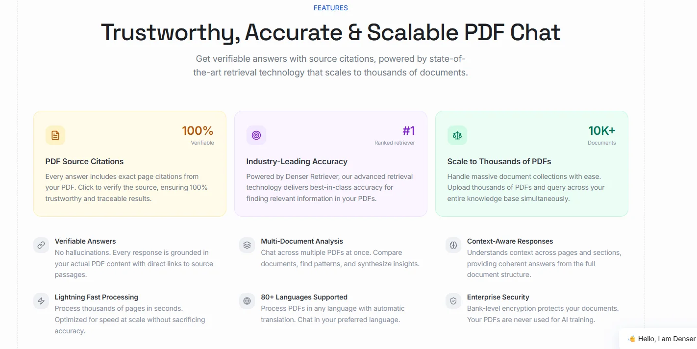Select the Industry-Leading Accuracy card
Image resolution: width=697 pixels, height=349 pixels.
(330, 163)
